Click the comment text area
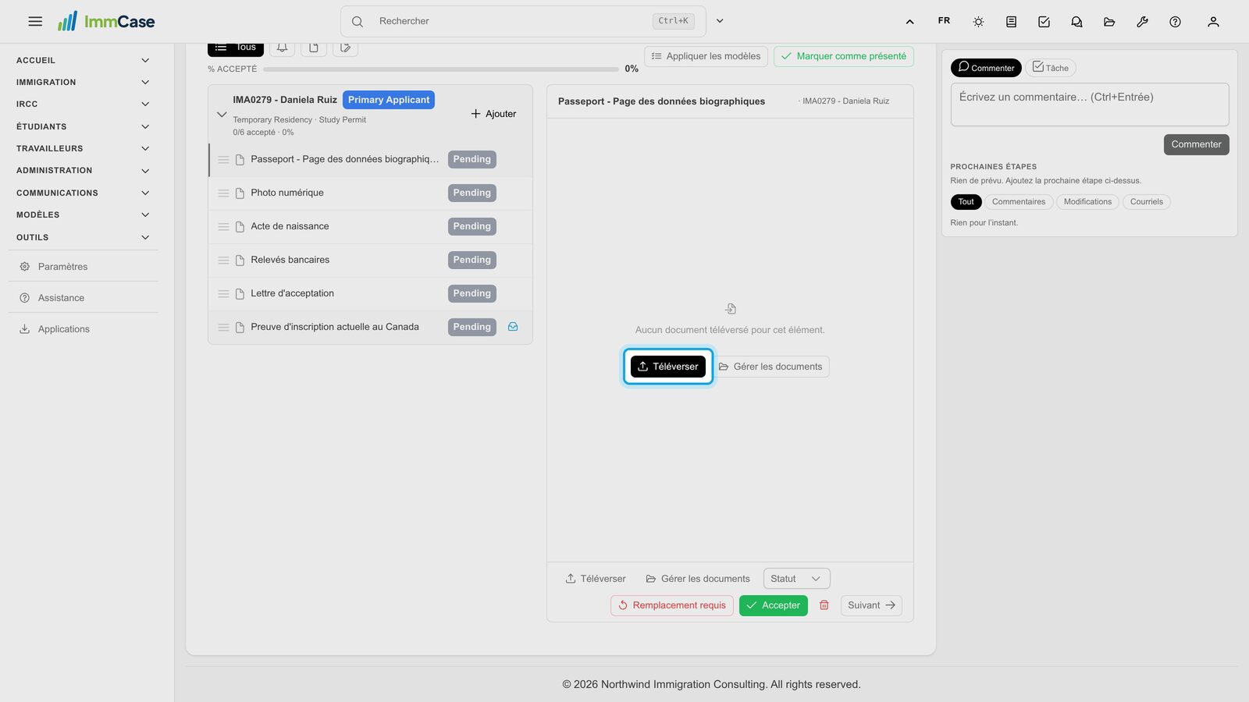The width and height of the screenshot is (1249, 702). pyautogui.click(x=1090, y=105)
